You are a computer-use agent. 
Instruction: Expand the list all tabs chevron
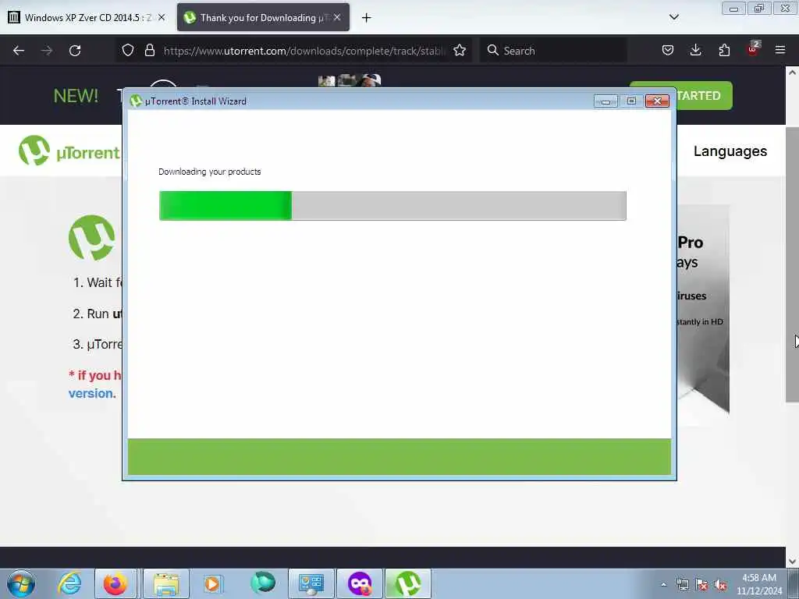pyautogui.click(x=673, y=17)
